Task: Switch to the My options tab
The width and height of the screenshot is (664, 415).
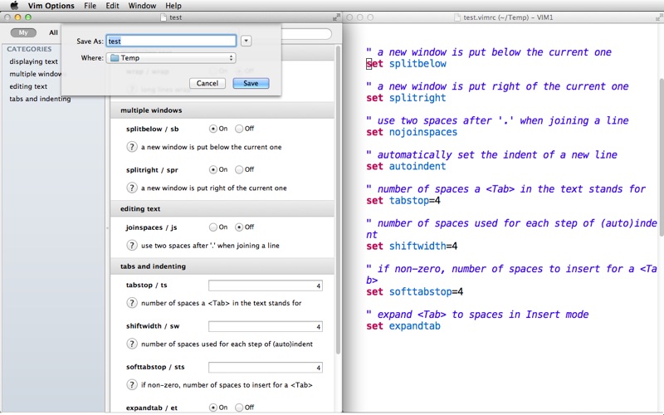Action: (x=23, y=32)
